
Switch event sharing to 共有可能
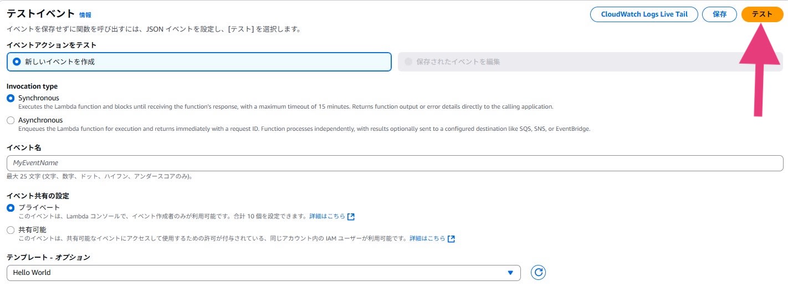point(11,229)
